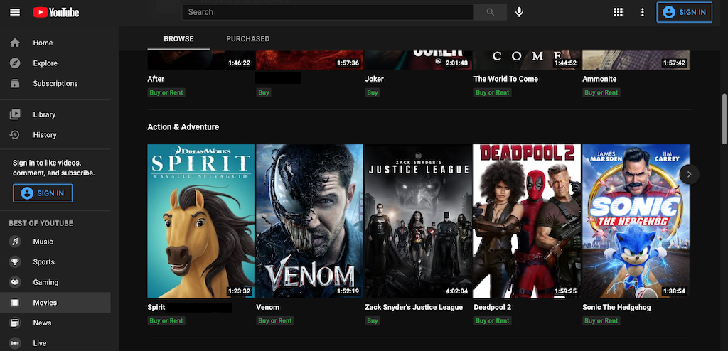Click the Sonic The Hedgehog title
The width and height of the screenshot is (728, 351).
point(616,308)
